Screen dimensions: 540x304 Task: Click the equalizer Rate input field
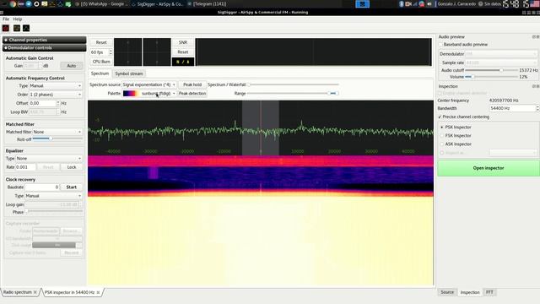click(25, 167)
